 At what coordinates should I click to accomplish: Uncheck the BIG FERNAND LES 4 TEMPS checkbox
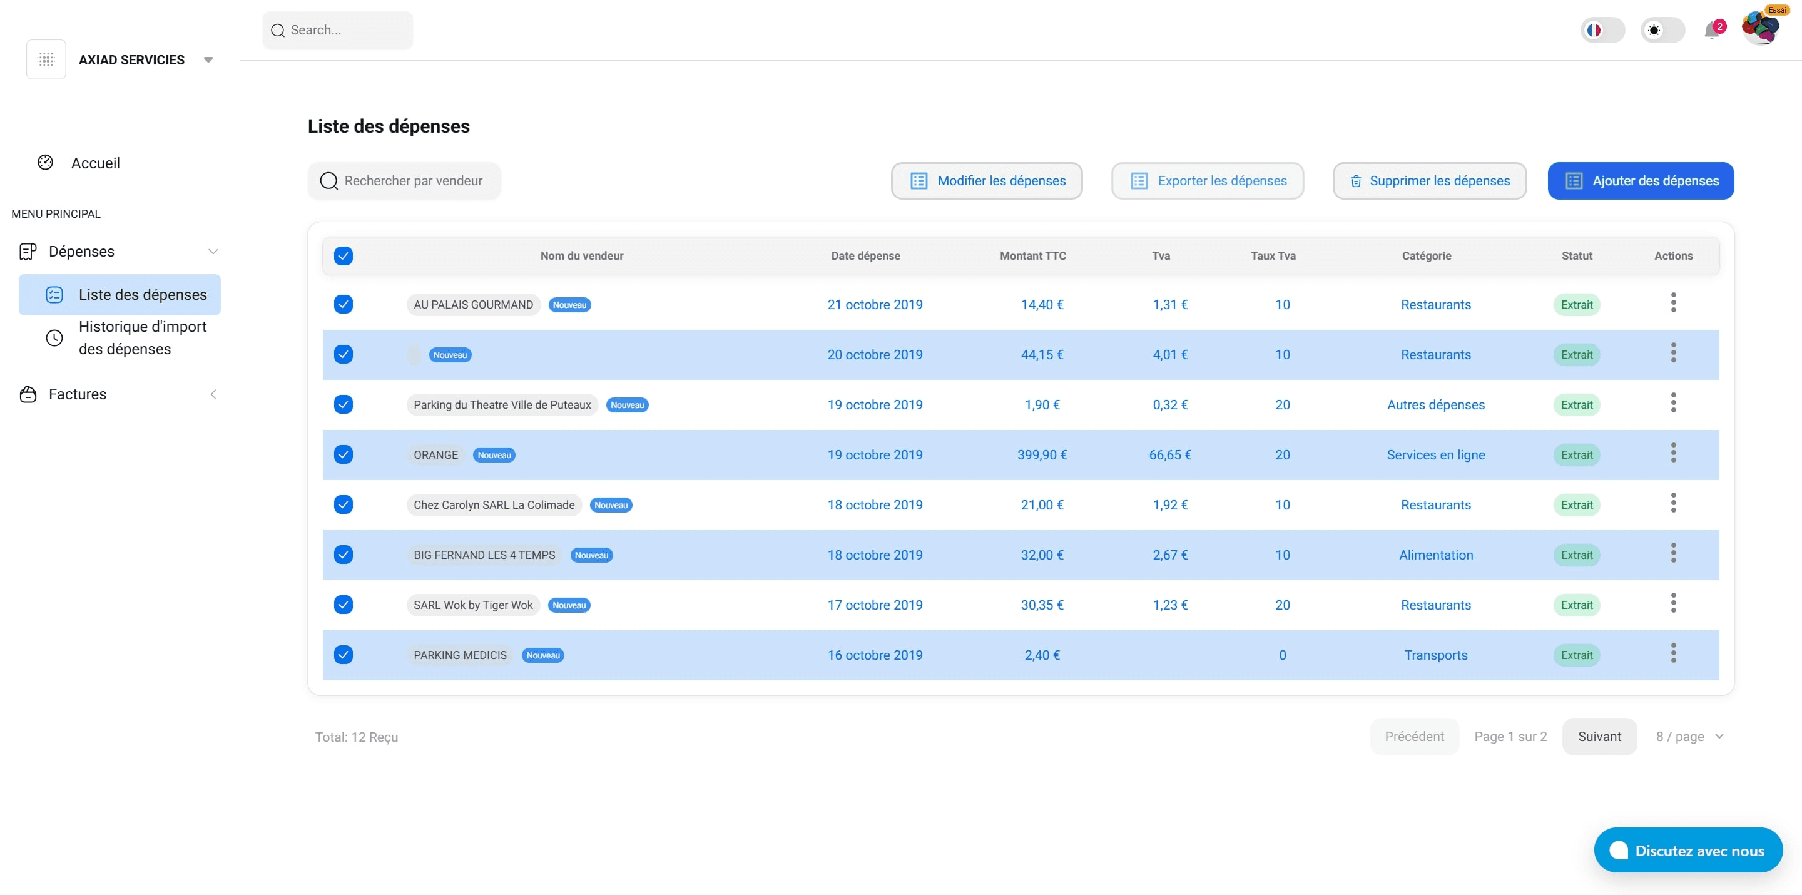click(343, 555)
